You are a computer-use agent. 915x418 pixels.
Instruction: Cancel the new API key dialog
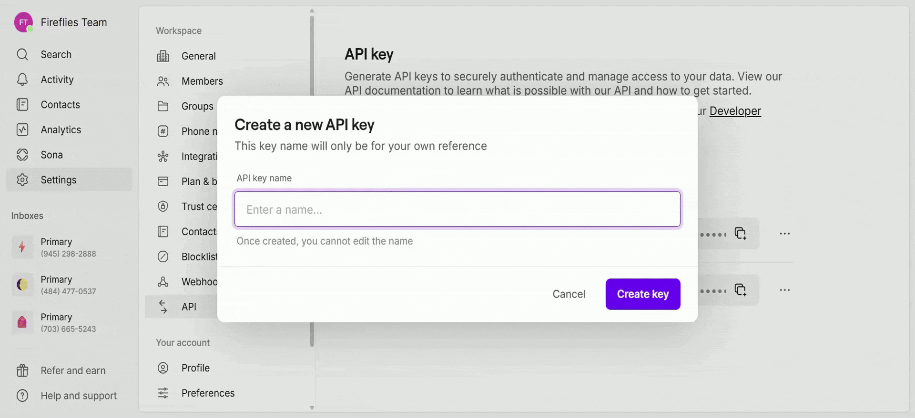[x=569, y=294]
